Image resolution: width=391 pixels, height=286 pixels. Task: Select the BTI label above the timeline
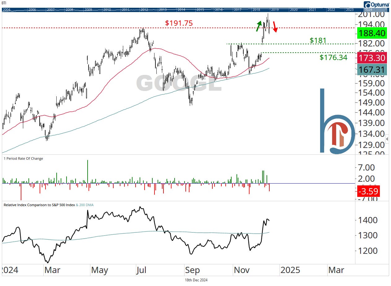(4, 2)
